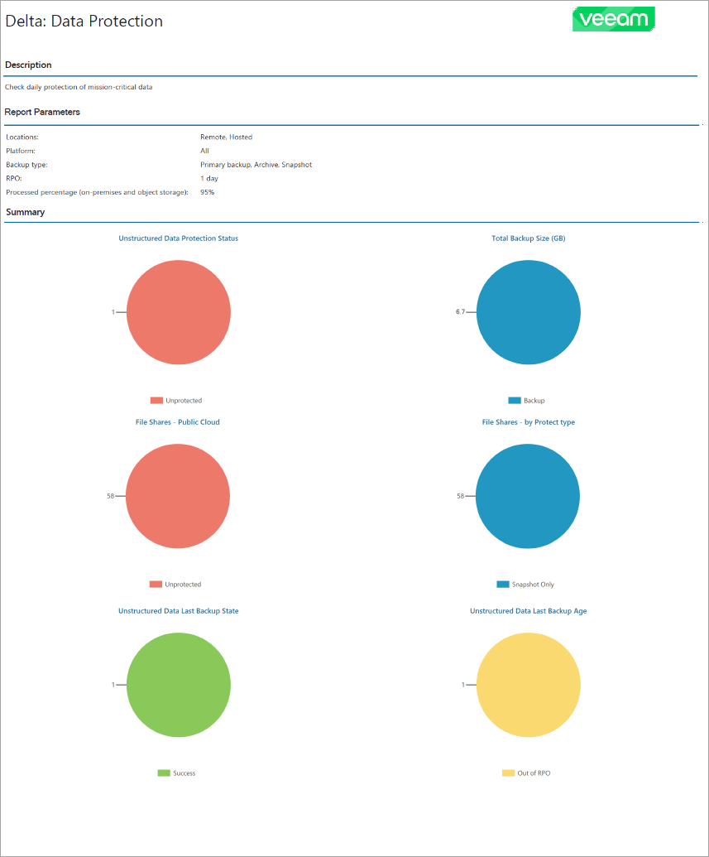This screenshot has width=709, height=857.
Task: Click the Total Backup Size pie chart
Action: [528, 312]
